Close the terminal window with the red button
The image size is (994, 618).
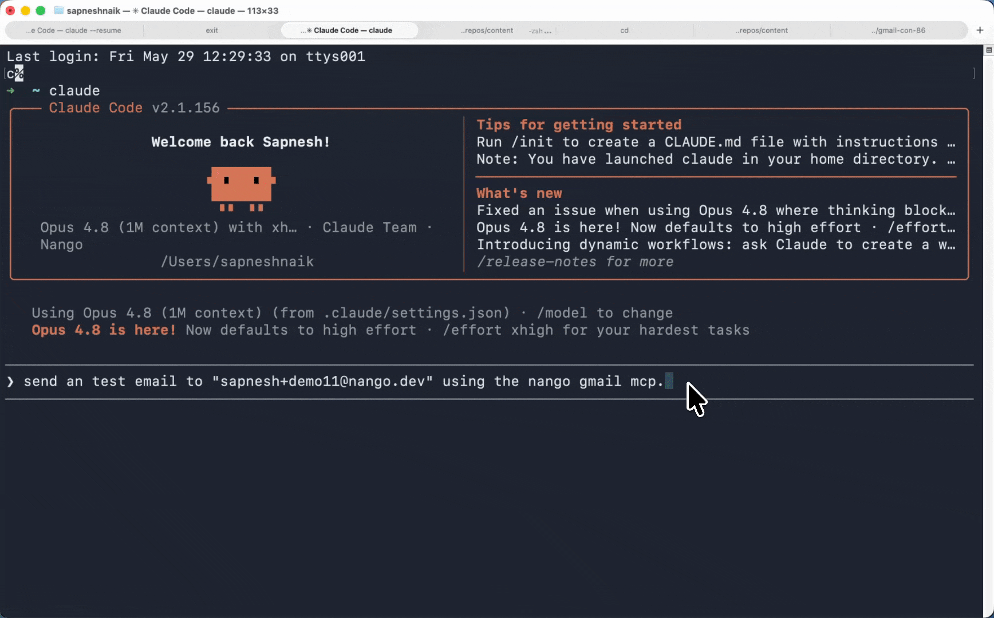click(x=10, y=10)
